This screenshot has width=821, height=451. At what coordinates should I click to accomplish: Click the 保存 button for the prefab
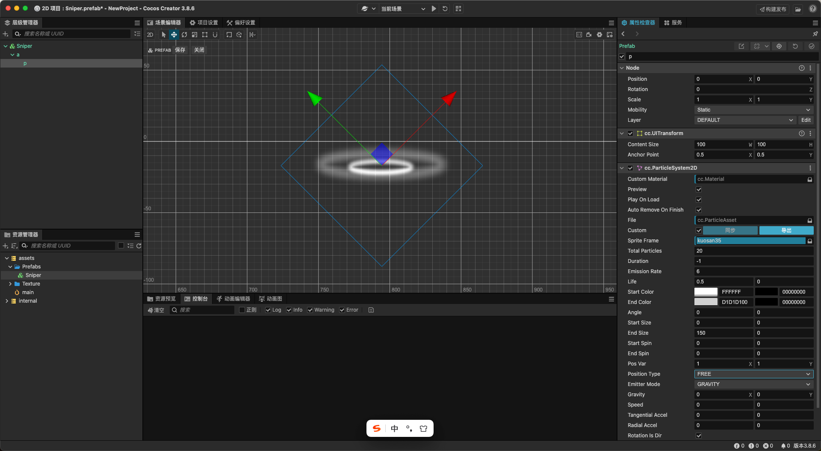(180, 50)
